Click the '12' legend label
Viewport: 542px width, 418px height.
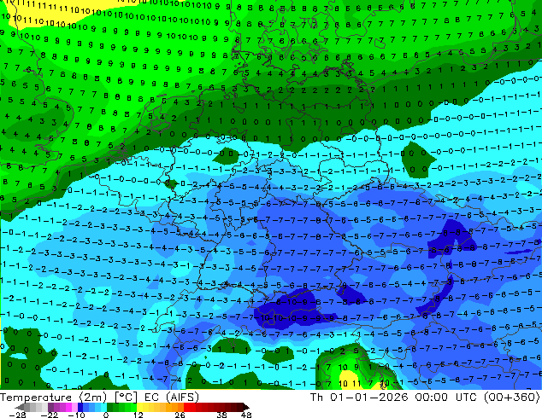point(138,415)
